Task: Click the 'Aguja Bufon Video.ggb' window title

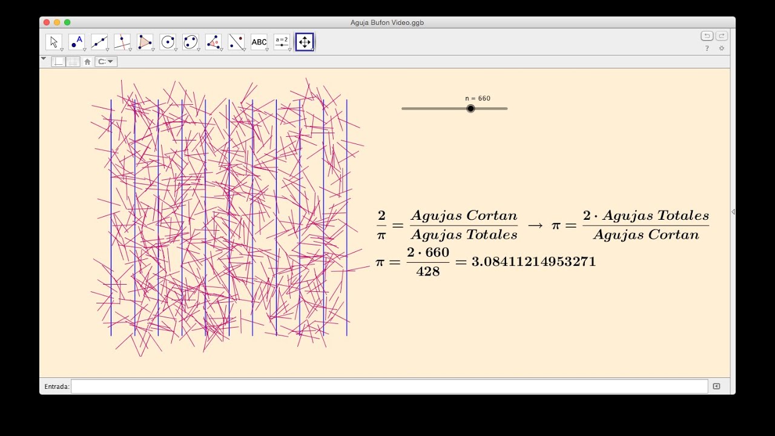Action: [387, 22]
